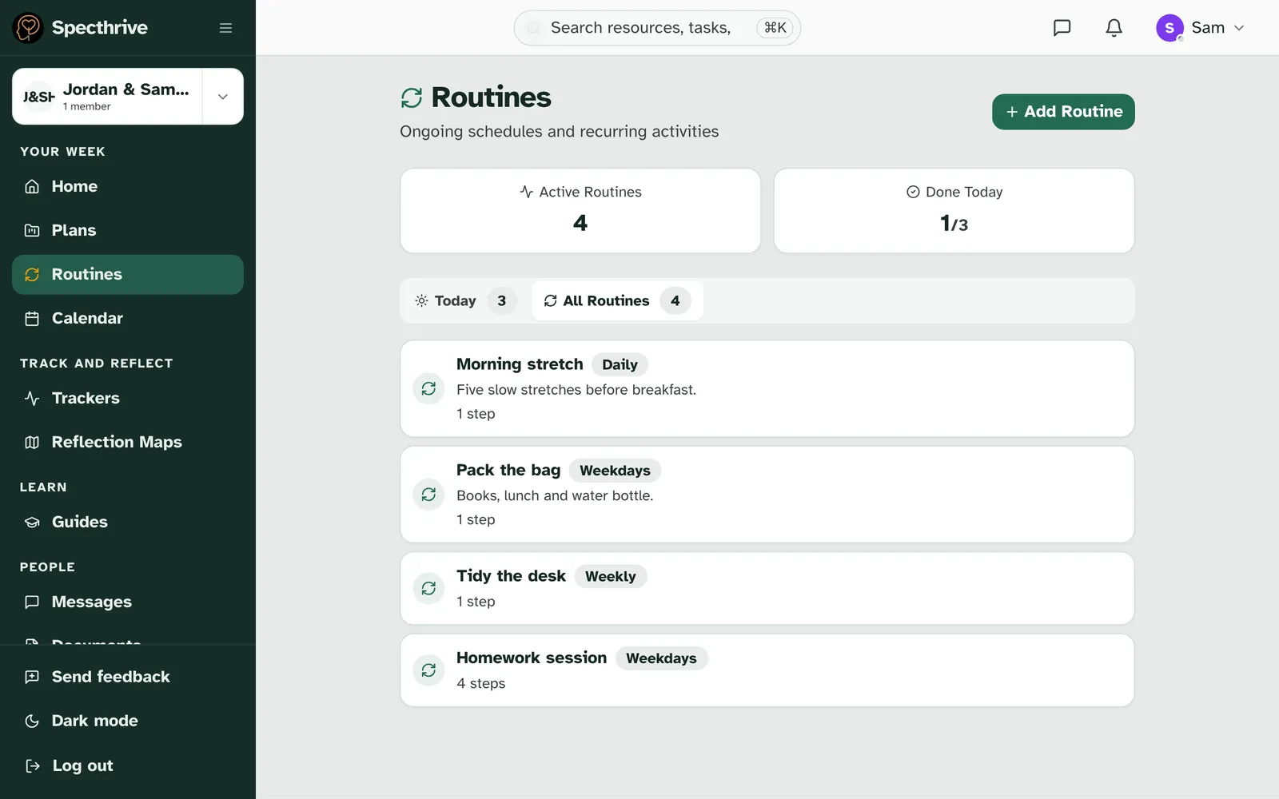Open the messages chat icon in top bar

[x=1062, y=28]
